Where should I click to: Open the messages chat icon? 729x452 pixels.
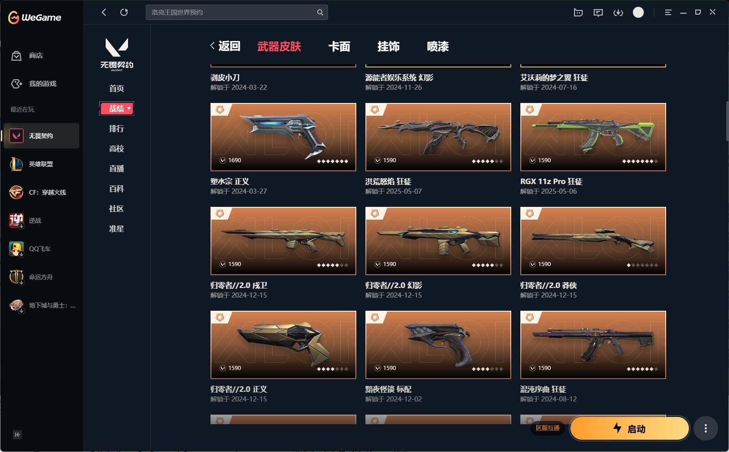598,12
